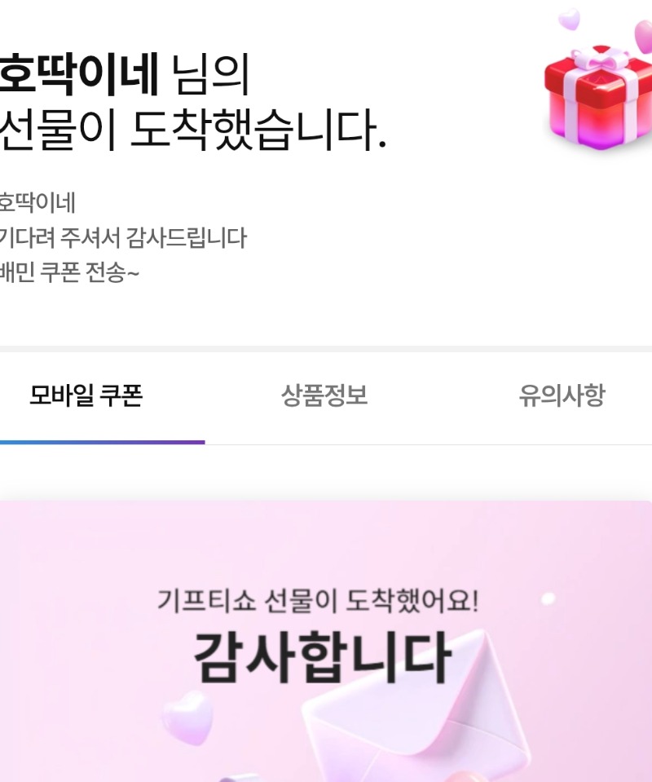Click the 기프티쇼 선물이 도착했어요! caption
Image resolution: width=652 pixels, height=782 pixels.
coord(318,600)
